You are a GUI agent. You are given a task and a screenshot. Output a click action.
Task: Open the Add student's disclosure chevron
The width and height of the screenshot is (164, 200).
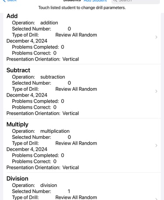pyautogui.click(x=156, y=37)
